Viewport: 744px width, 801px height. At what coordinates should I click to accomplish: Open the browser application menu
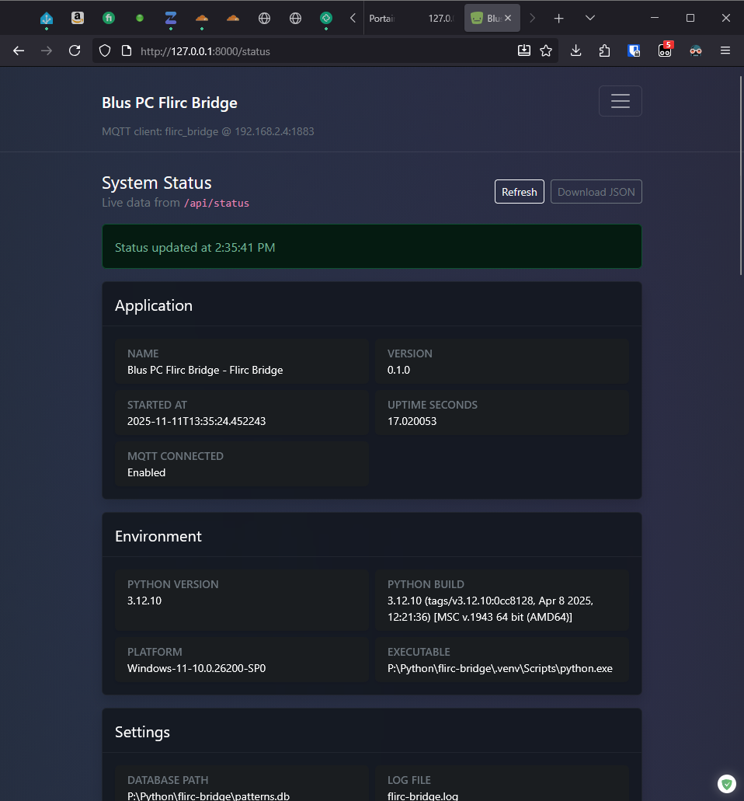tap(725, 50)
